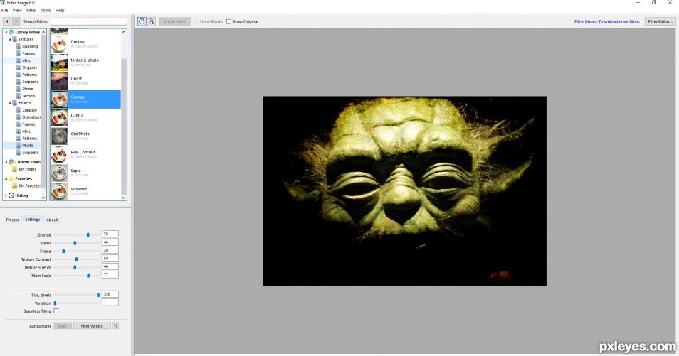The height and width of the screenshot is (356, 679).
Task: Click the Texture Contrast slider handle
Action: pyautogui.click(x=77, y=259)
